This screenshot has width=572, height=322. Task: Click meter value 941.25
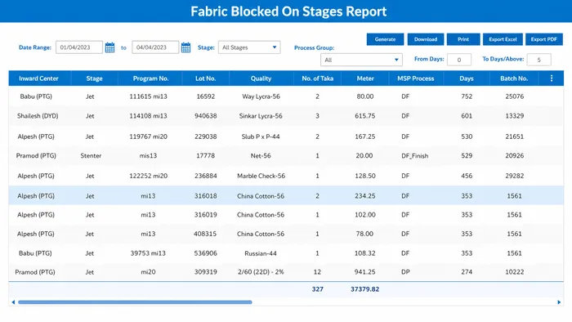click(364, 272)
